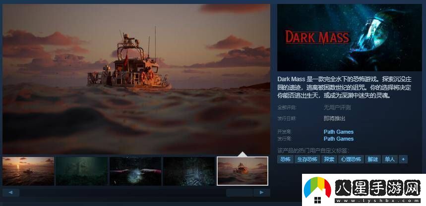426x206 pixels.
Task: Select the fourth dark ruins thumbnail
Action: (x=189, y=171)
